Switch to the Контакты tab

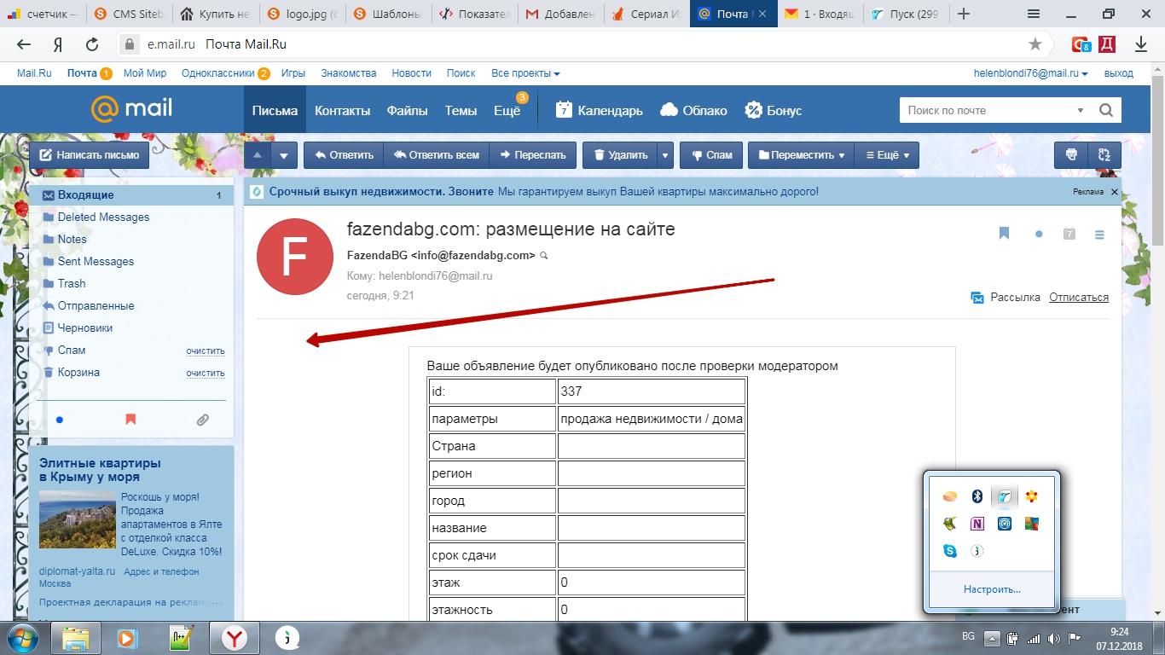click(x=342, y=110)
